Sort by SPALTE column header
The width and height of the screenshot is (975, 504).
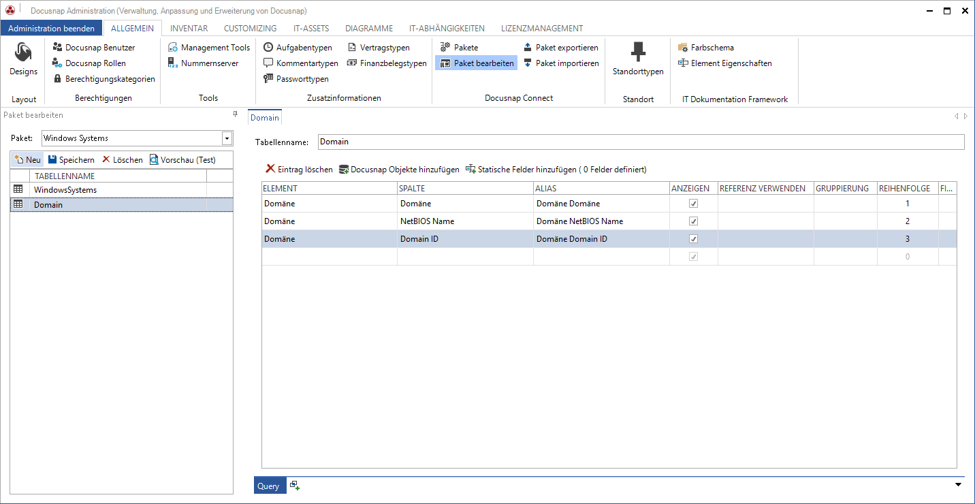(x=465, y=189)
